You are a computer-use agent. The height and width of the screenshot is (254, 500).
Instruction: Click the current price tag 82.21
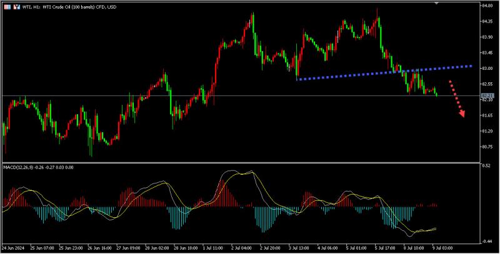pos(487,96)
